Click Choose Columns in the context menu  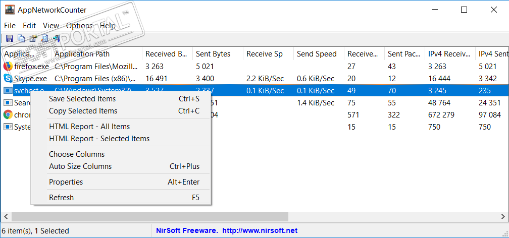pos(77,154)
